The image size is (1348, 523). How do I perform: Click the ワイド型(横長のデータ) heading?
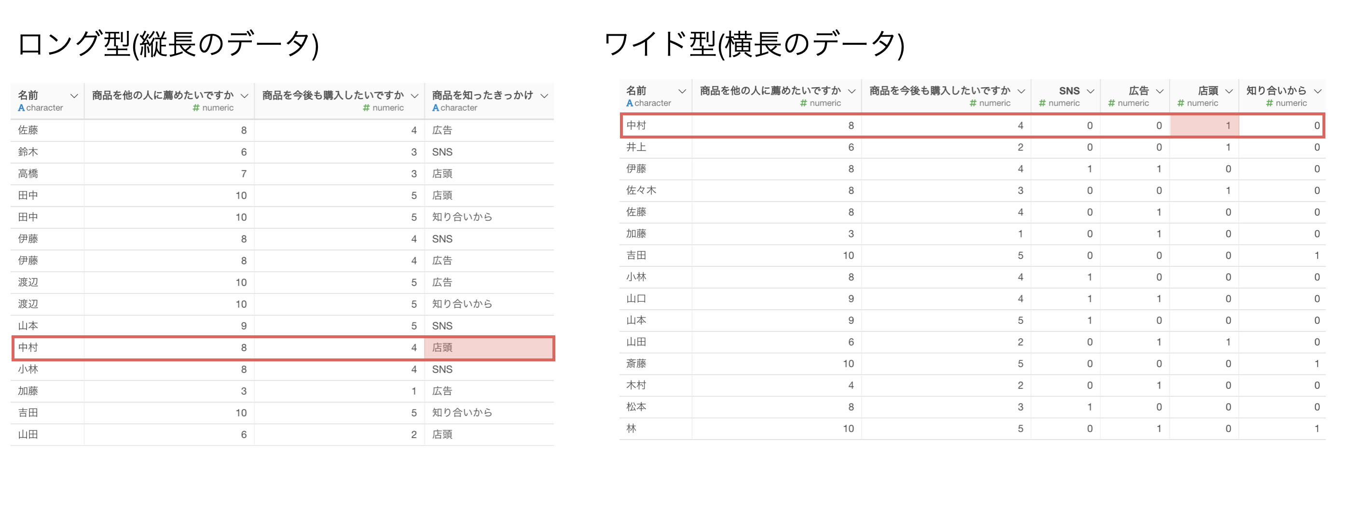coord(754,44)
